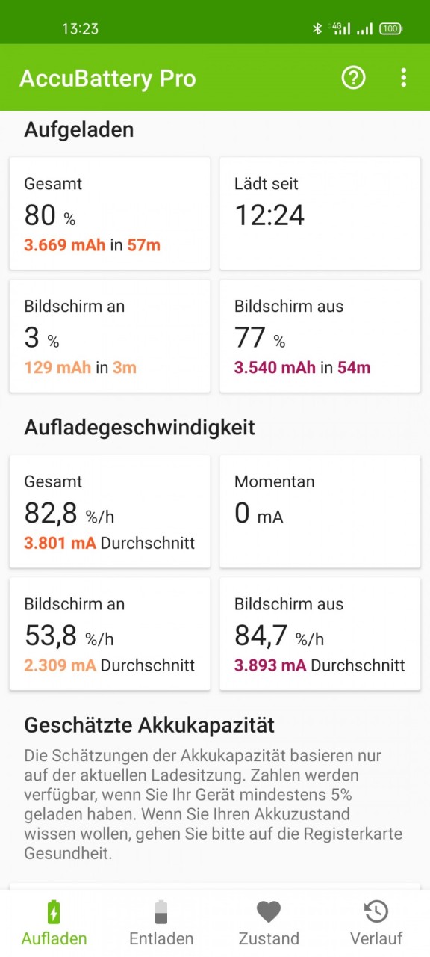Image resolution: width=430 pixels, height=957 pixels.
Task: Tap the battery 100 status icon
Action: coord(390,28)
